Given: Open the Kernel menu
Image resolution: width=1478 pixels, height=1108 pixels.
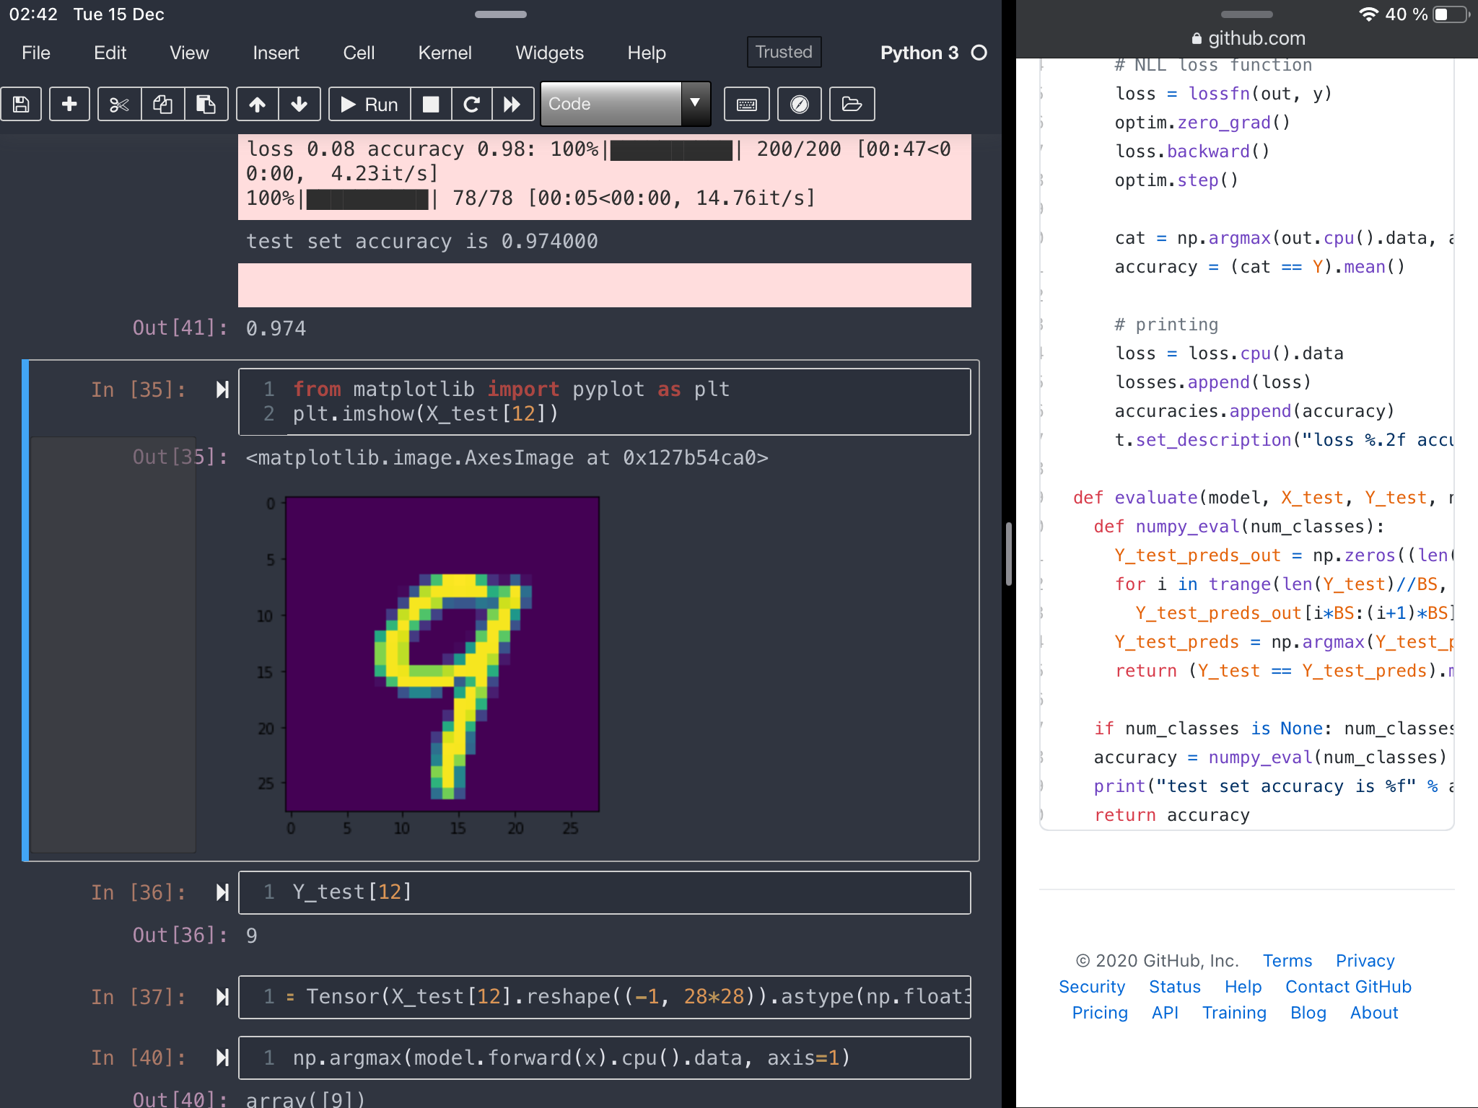Looking at the screenshot, I should pyautogui.click(x=445, y=53).
